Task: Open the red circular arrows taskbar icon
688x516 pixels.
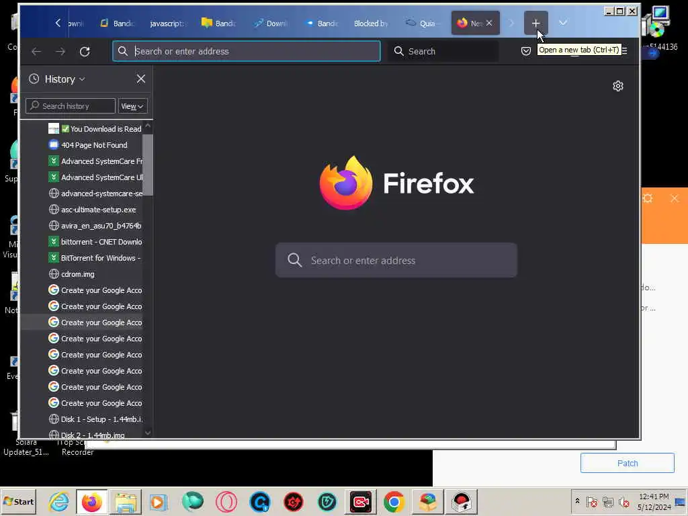Action: tap(294, 502)
